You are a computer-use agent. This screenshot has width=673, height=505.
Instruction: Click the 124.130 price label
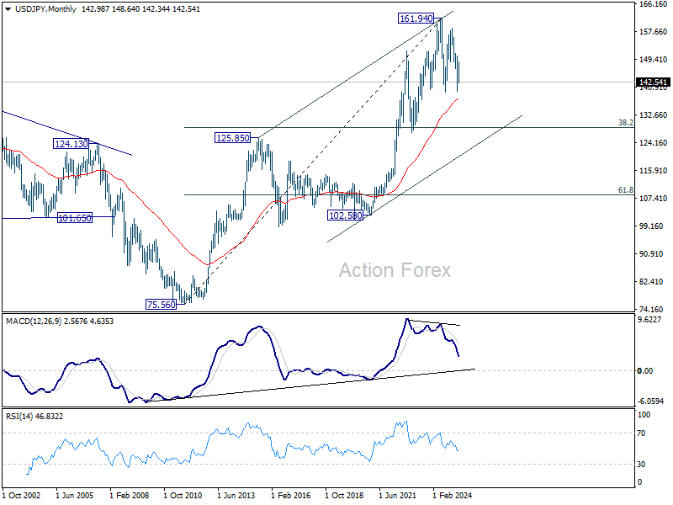[x=72, y=144]
